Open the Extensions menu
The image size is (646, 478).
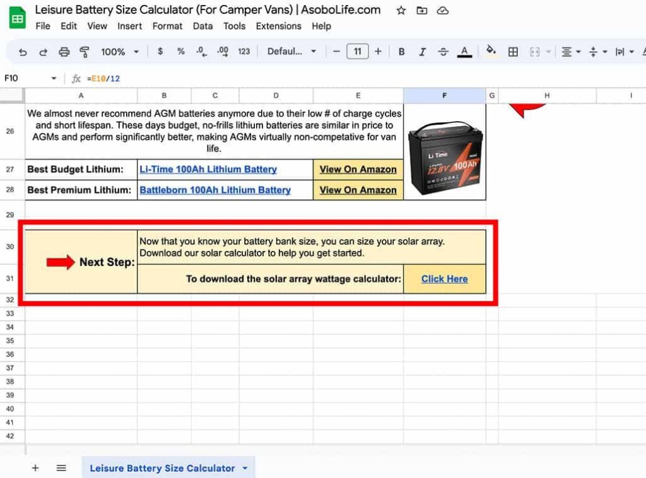click(278, 26)
